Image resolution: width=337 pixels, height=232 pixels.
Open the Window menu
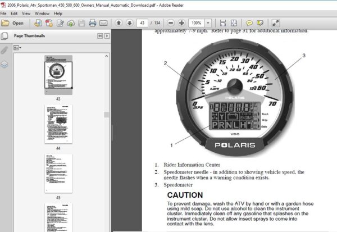42,13
